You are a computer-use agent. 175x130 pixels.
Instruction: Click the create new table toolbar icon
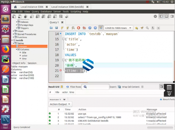pos(38,16)
